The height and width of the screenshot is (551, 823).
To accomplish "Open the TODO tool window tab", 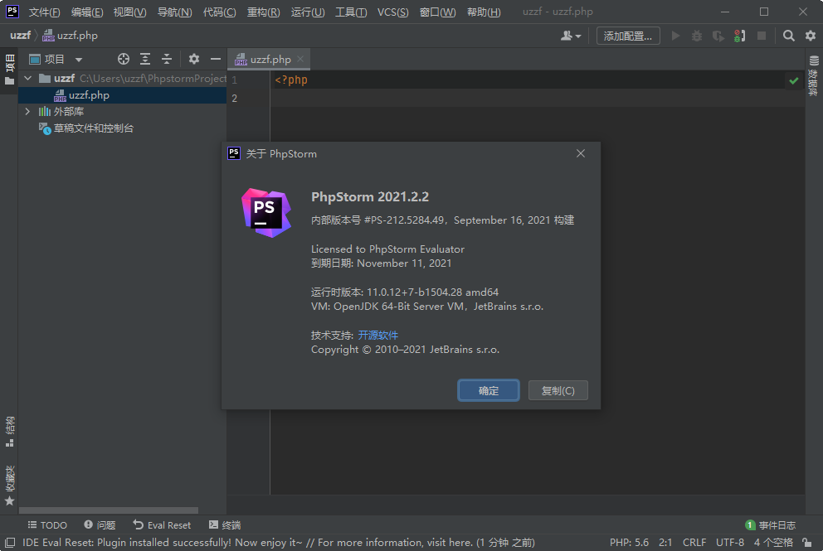I will coord(47,524).
